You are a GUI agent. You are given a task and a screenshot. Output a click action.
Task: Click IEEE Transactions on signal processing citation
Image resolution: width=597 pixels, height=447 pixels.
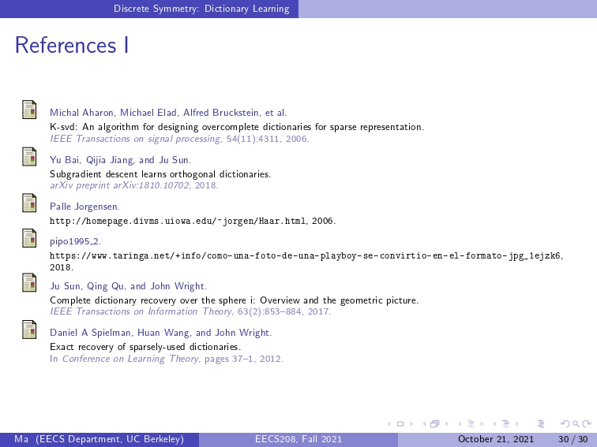click(179, 139)
